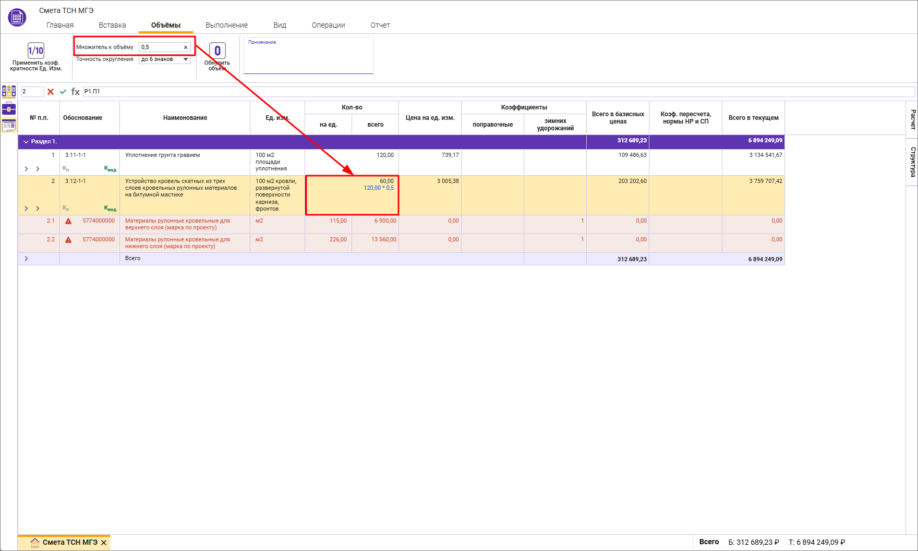Click into the Примечание note field

pos(308,58)
